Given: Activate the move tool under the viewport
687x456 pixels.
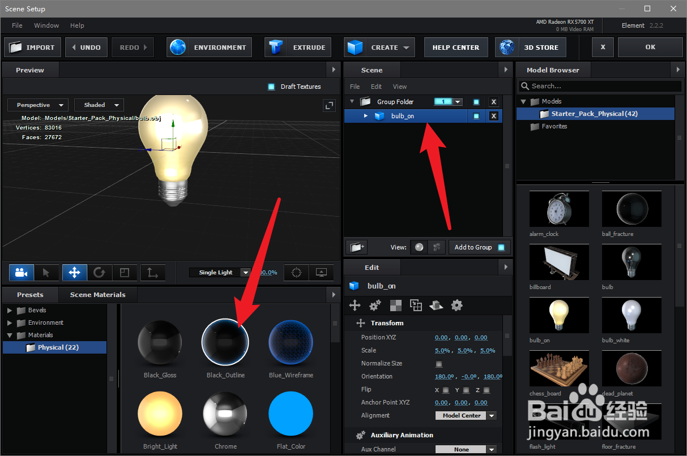Looking at the screenshot, I should click(x=74, y=273).
